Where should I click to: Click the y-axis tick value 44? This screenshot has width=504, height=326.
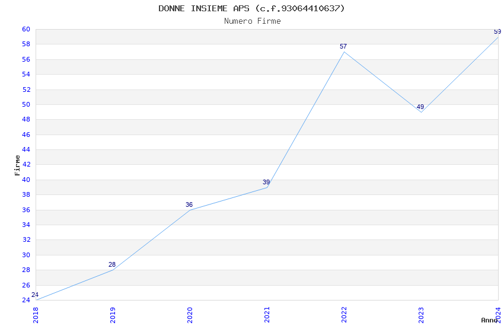26,150
